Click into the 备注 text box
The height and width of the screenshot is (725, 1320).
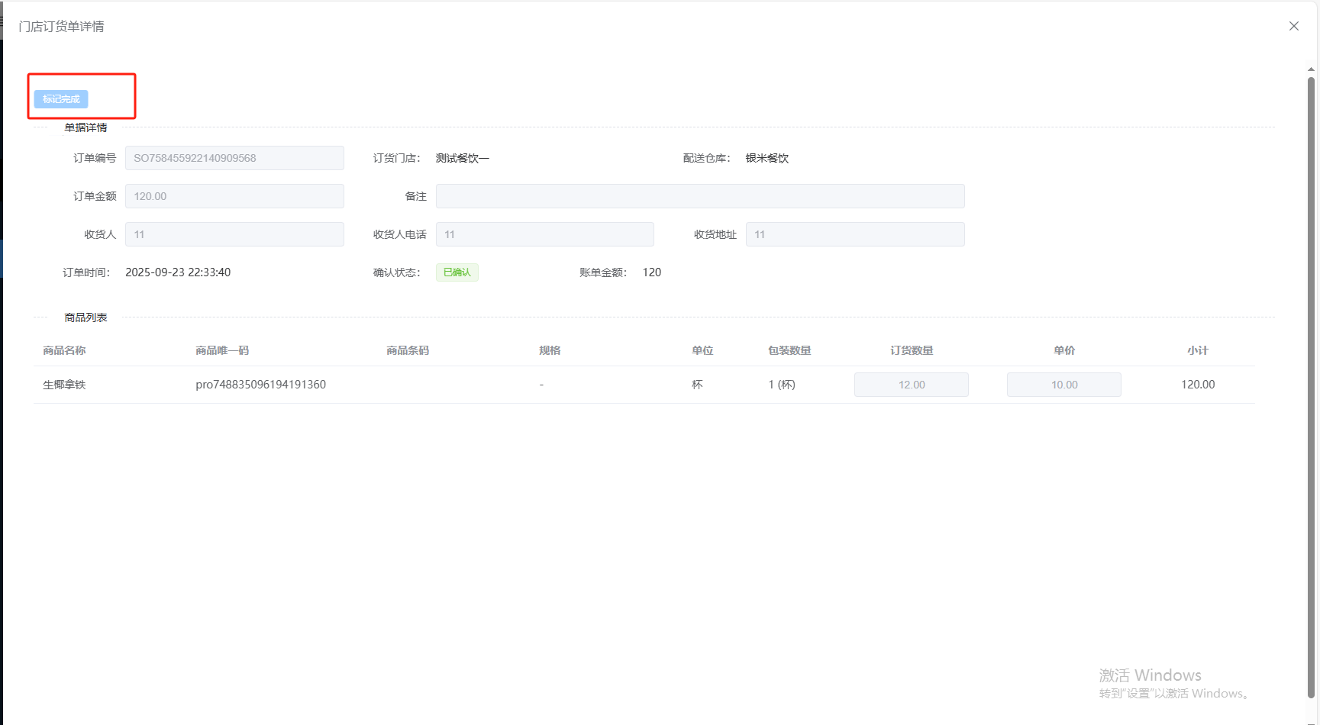[699, 196]
